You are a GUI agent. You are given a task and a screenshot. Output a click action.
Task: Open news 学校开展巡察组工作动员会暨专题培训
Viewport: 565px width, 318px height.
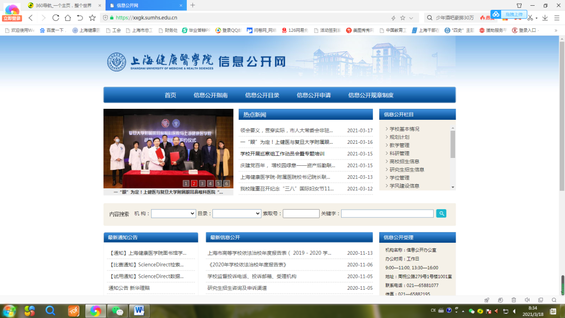click(282, 154)
